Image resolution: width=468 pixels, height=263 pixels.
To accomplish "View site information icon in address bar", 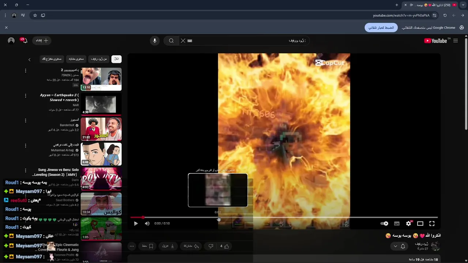I will click(434, 15).
